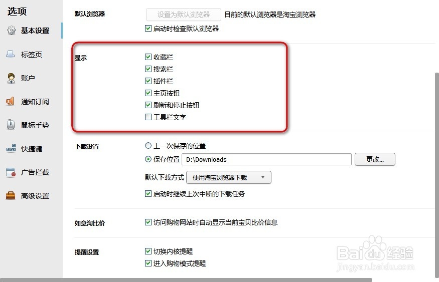
Task: Switch to the 高级设置 section
Action: [x=35, y=196]
